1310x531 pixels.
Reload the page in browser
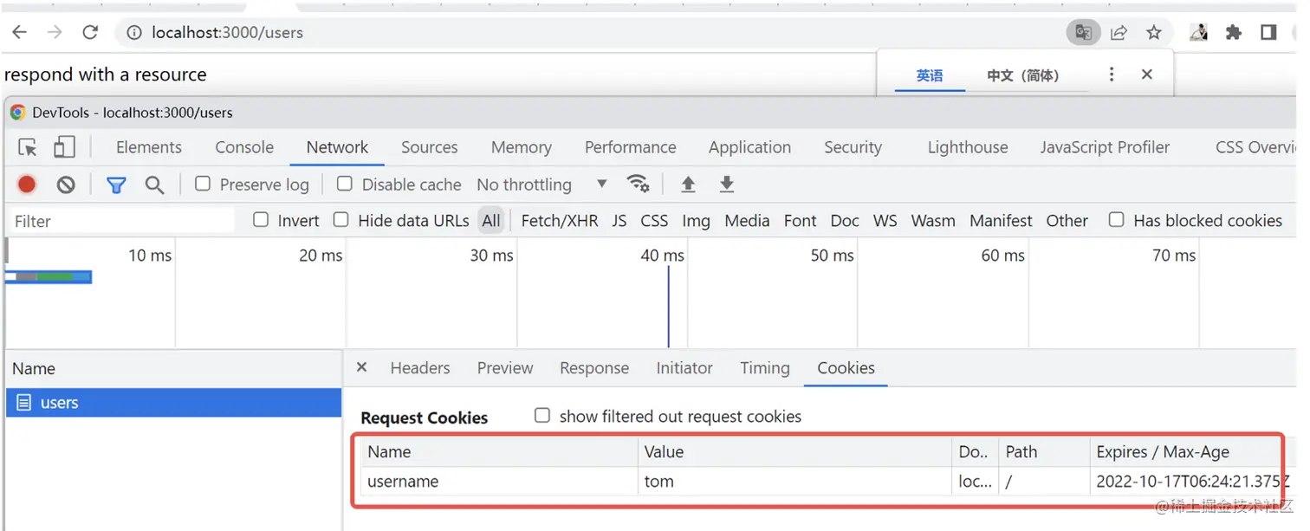90,33
